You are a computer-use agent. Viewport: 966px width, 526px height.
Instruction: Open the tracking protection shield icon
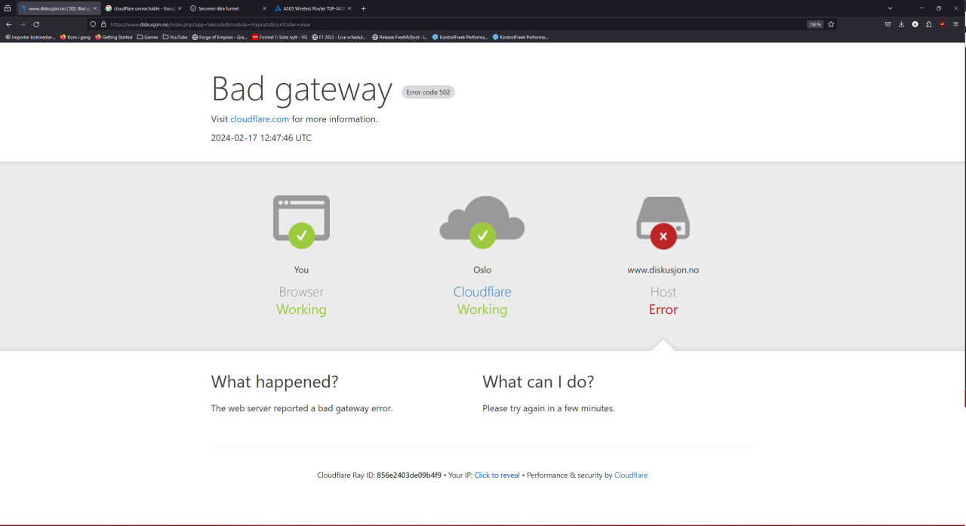[94, 24]
